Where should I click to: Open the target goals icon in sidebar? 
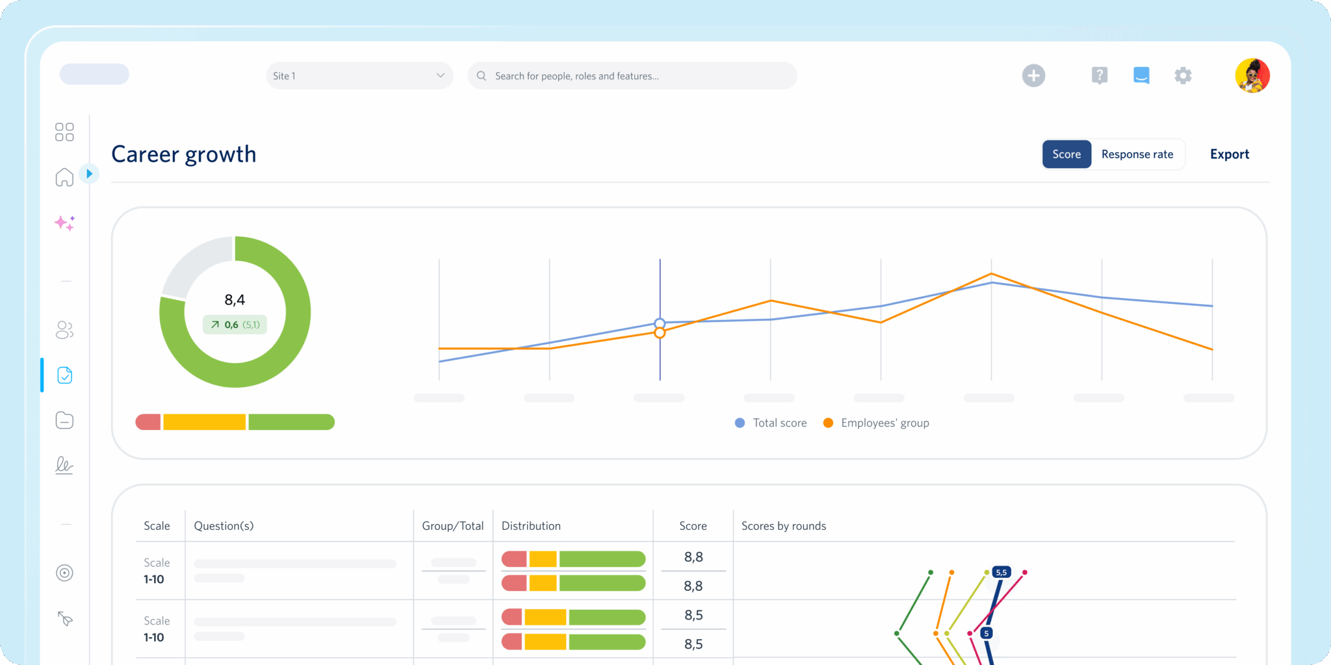click(x=64, y=573)
